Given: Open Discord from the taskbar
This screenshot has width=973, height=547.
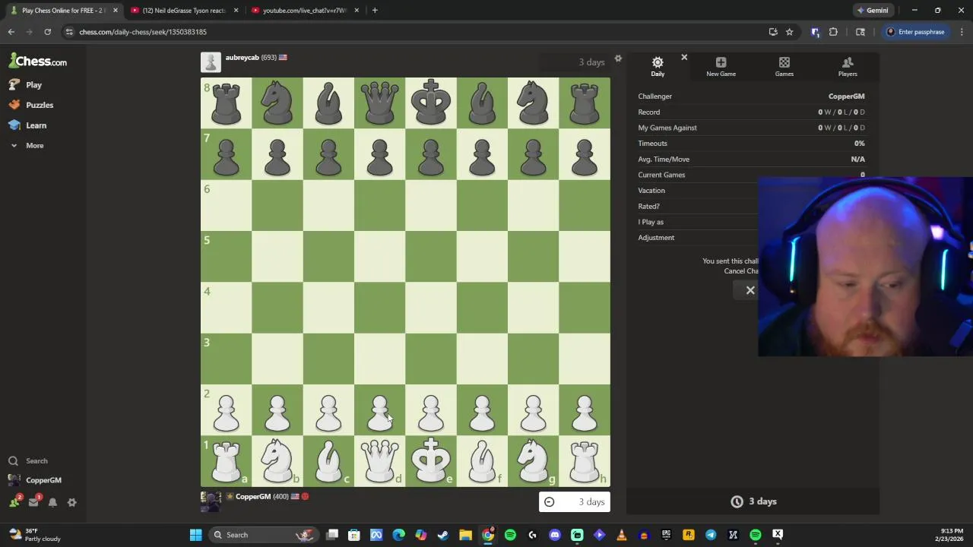Looking at the screenshot, I should [555, 535].
